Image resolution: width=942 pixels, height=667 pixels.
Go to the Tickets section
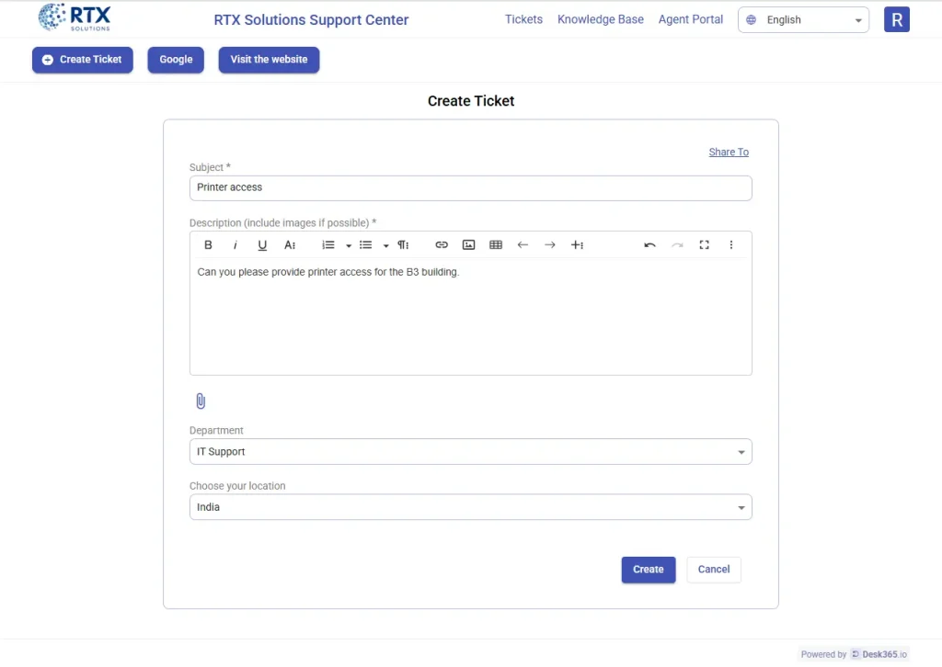(523, 19)
